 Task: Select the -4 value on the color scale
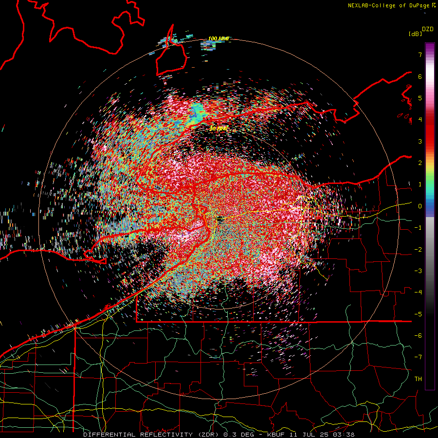418,292
